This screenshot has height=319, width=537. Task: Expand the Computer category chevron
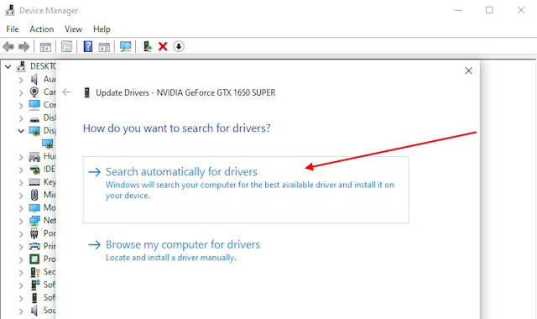[21, 106]
